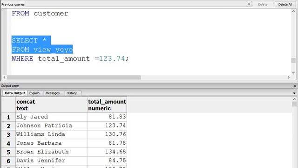
Task: Click the 123.74 value in the query
Action: 112,59
